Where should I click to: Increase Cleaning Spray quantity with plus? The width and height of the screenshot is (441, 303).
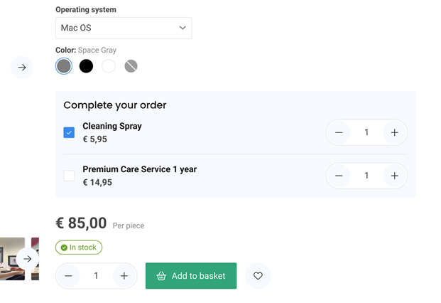pyautogui.click(x=394, y=132)
